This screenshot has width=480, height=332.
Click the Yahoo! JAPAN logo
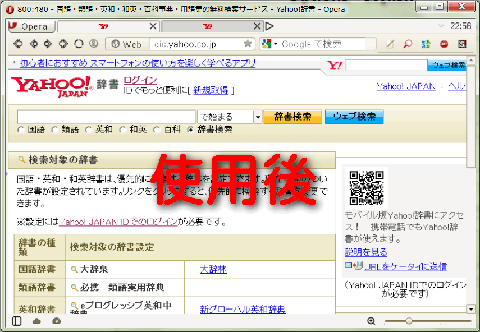click(x=52, y=86)
